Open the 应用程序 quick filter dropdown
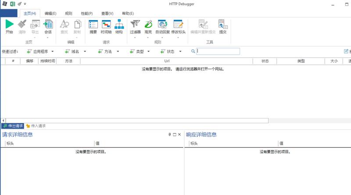Screen dimensions: 351x195 [52, 52]
